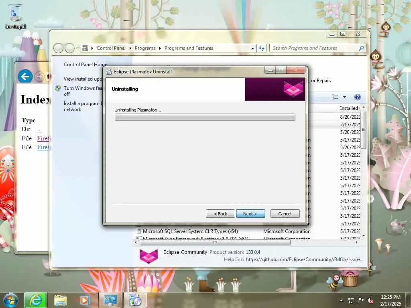The image size is (411, 308).
Task: Click Control Panel forward navigation button
Action: [x=69, y=48]
